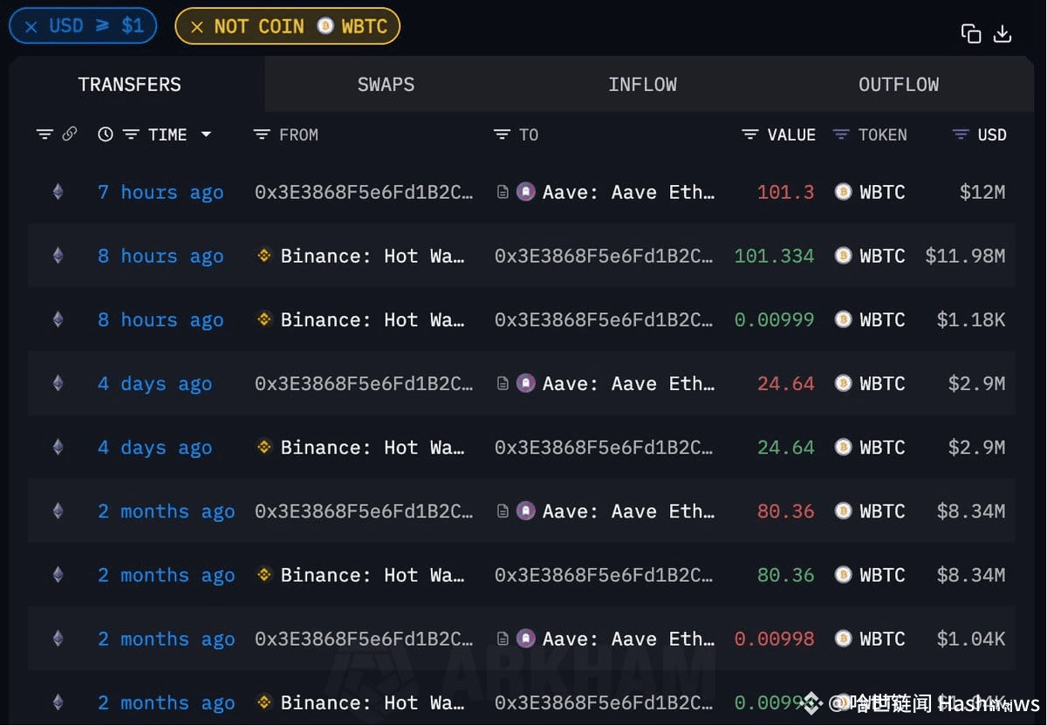Click Aave logo in the $12M row
This screenshot has width=1047, height=726.
point(526,192)
